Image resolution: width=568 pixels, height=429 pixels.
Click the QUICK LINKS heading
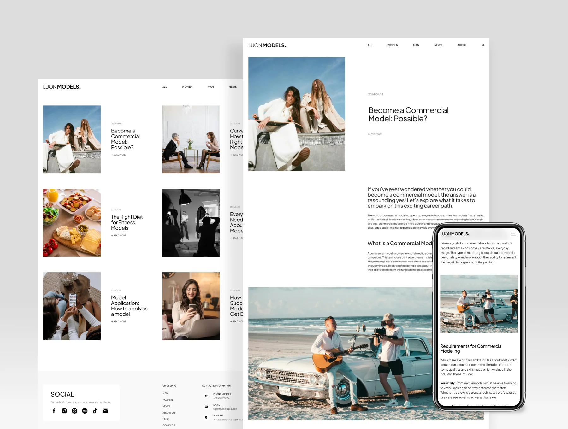coord(169,386)
